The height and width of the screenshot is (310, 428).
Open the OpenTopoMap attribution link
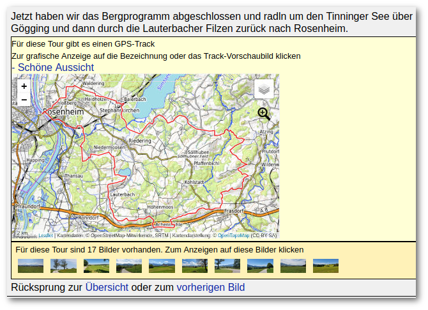[x=233, y=235]
